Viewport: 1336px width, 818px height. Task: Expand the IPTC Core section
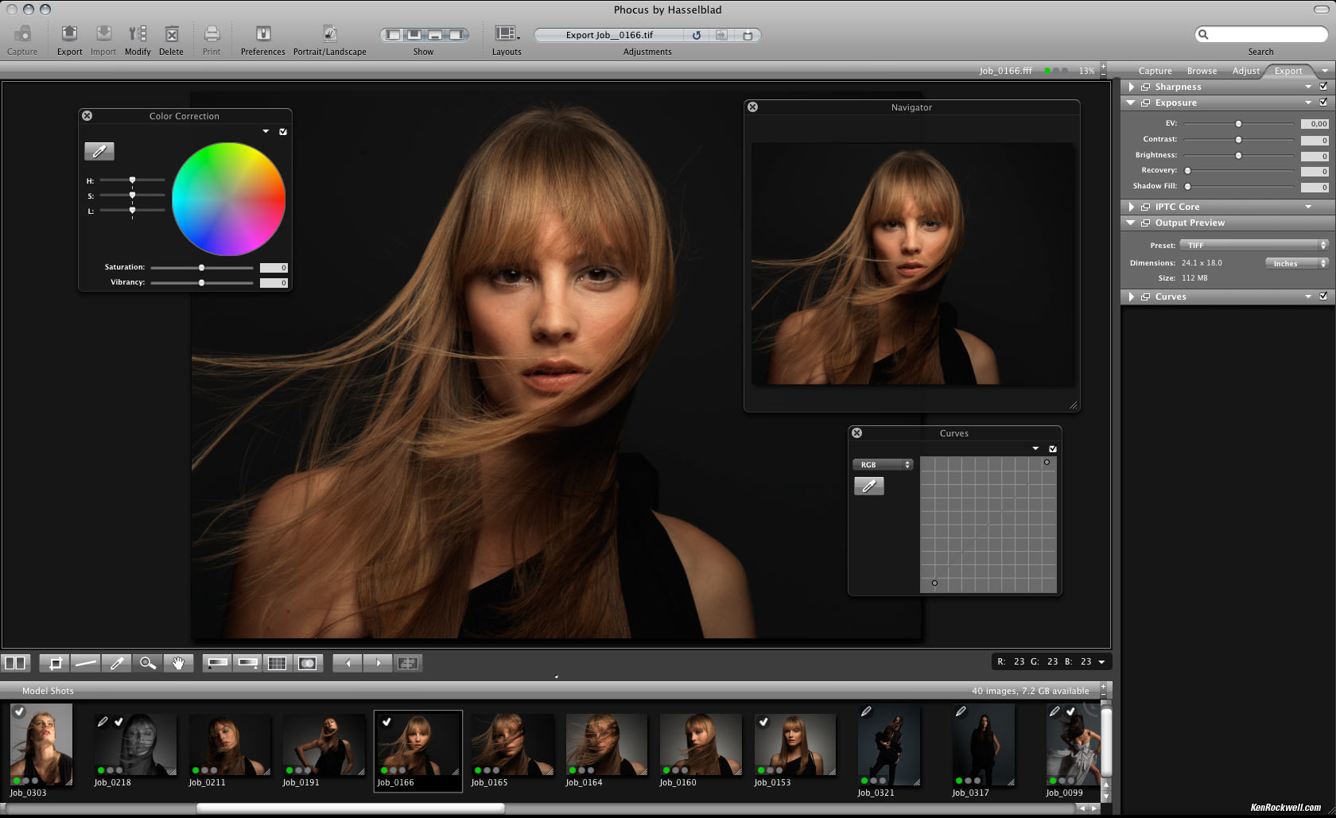(1132, 207)
